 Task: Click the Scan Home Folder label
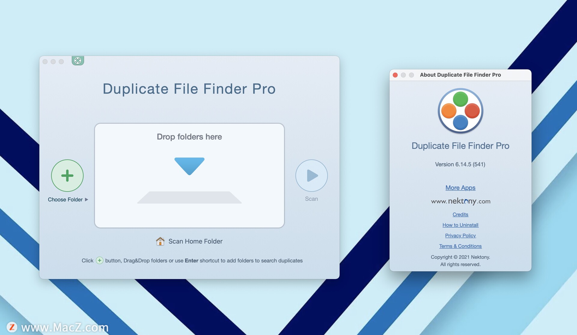tap(195, 241)
